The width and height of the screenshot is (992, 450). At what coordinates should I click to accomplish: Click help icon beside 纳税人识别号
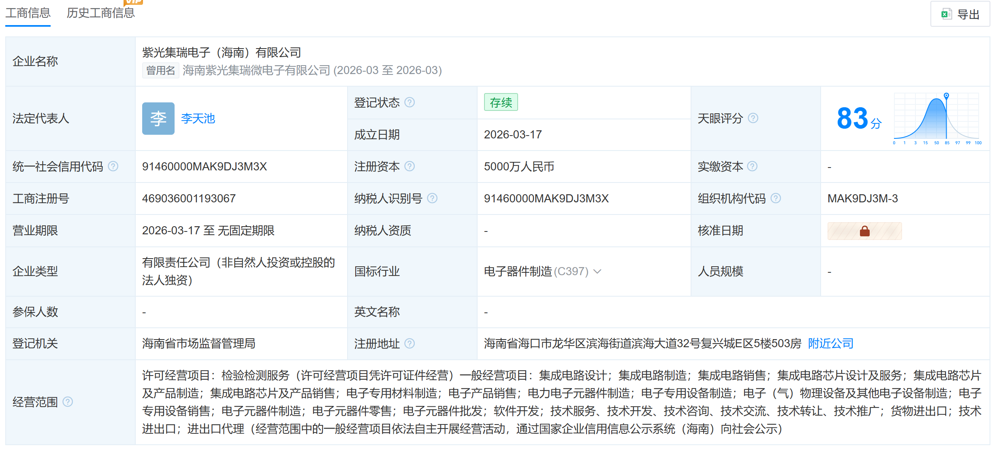point(432,198)
